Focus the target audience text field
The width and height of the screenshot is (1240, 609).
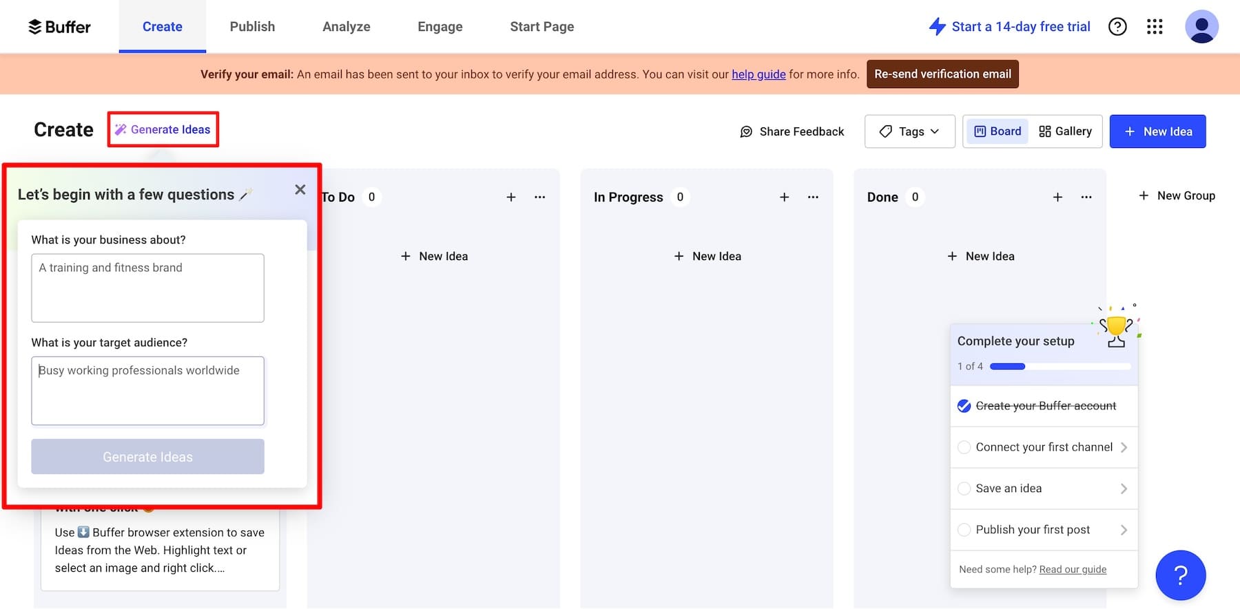point(147,391)
